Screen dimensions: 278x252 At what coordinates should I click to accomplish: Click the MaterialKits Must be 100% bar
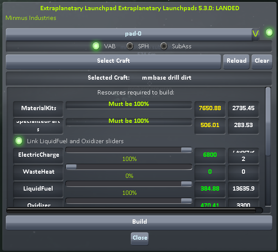pos(129,105)
